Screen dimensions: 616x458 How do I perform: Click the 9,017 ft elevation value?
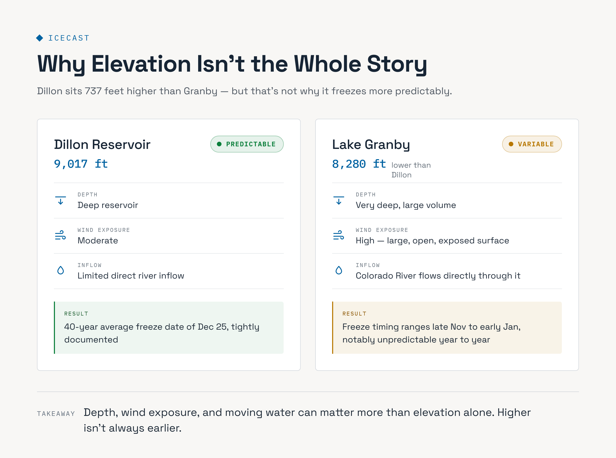click(81, 164)
